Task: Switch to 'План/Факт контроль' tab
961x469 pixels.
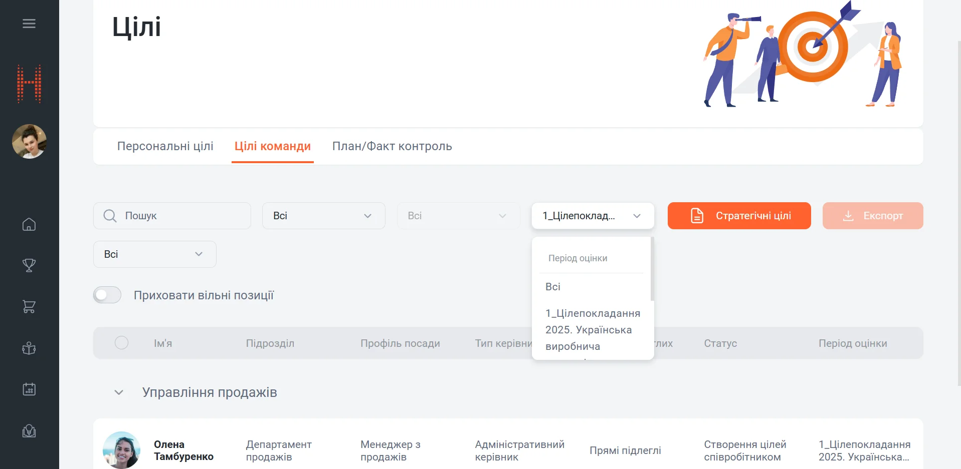Action: [x=392, y=146]
